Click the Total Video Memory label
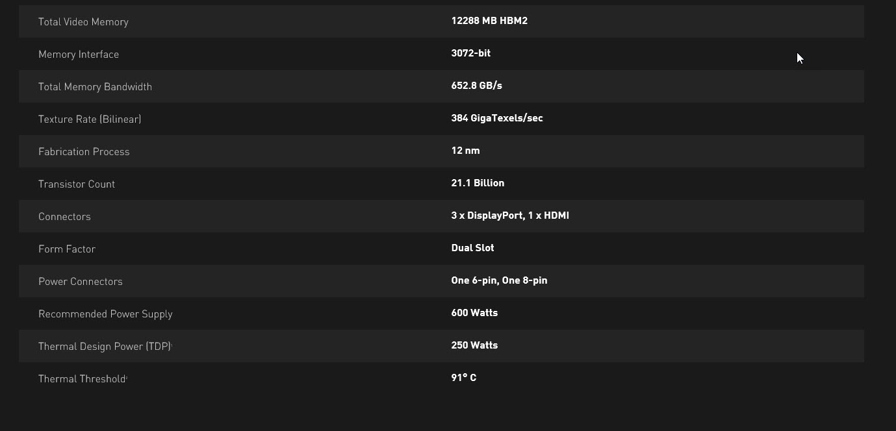 tap(83, 22)
